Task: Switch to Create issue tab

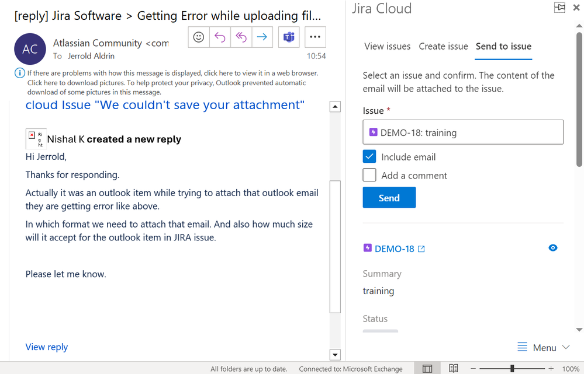Action: [x=443, y=47]
